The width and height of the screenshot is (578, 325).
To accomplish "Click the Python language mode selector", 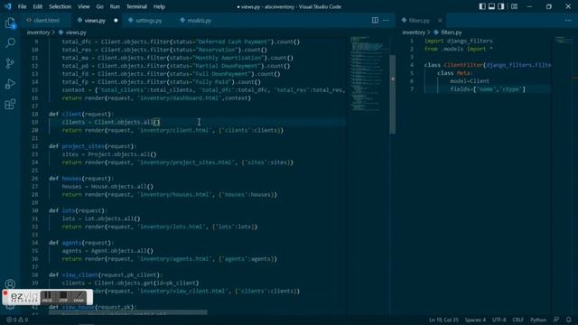I will (x=538, y=320).
